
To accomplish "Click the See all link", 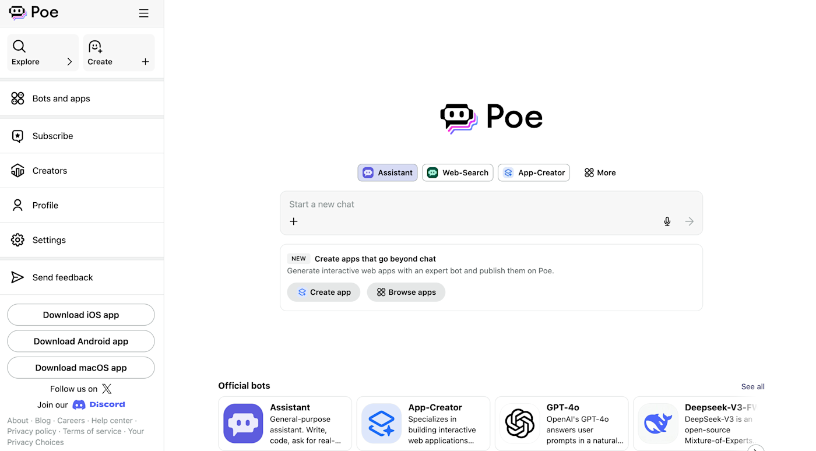I will click(x=752, y=386).
